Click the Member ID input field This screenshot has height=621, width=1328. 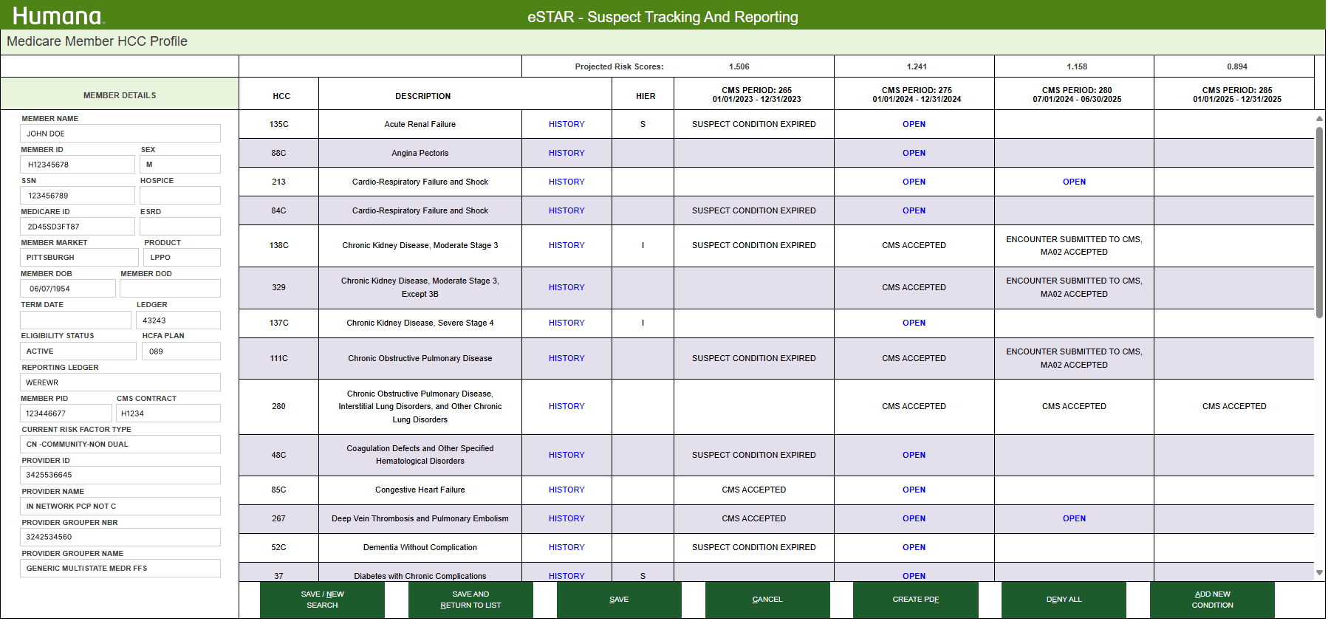point(78,165)
